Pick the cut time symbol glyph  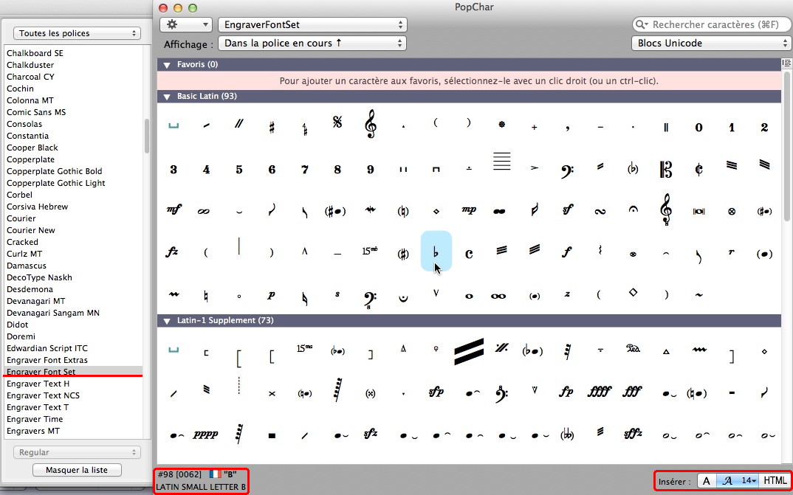[x=698, y=169]
